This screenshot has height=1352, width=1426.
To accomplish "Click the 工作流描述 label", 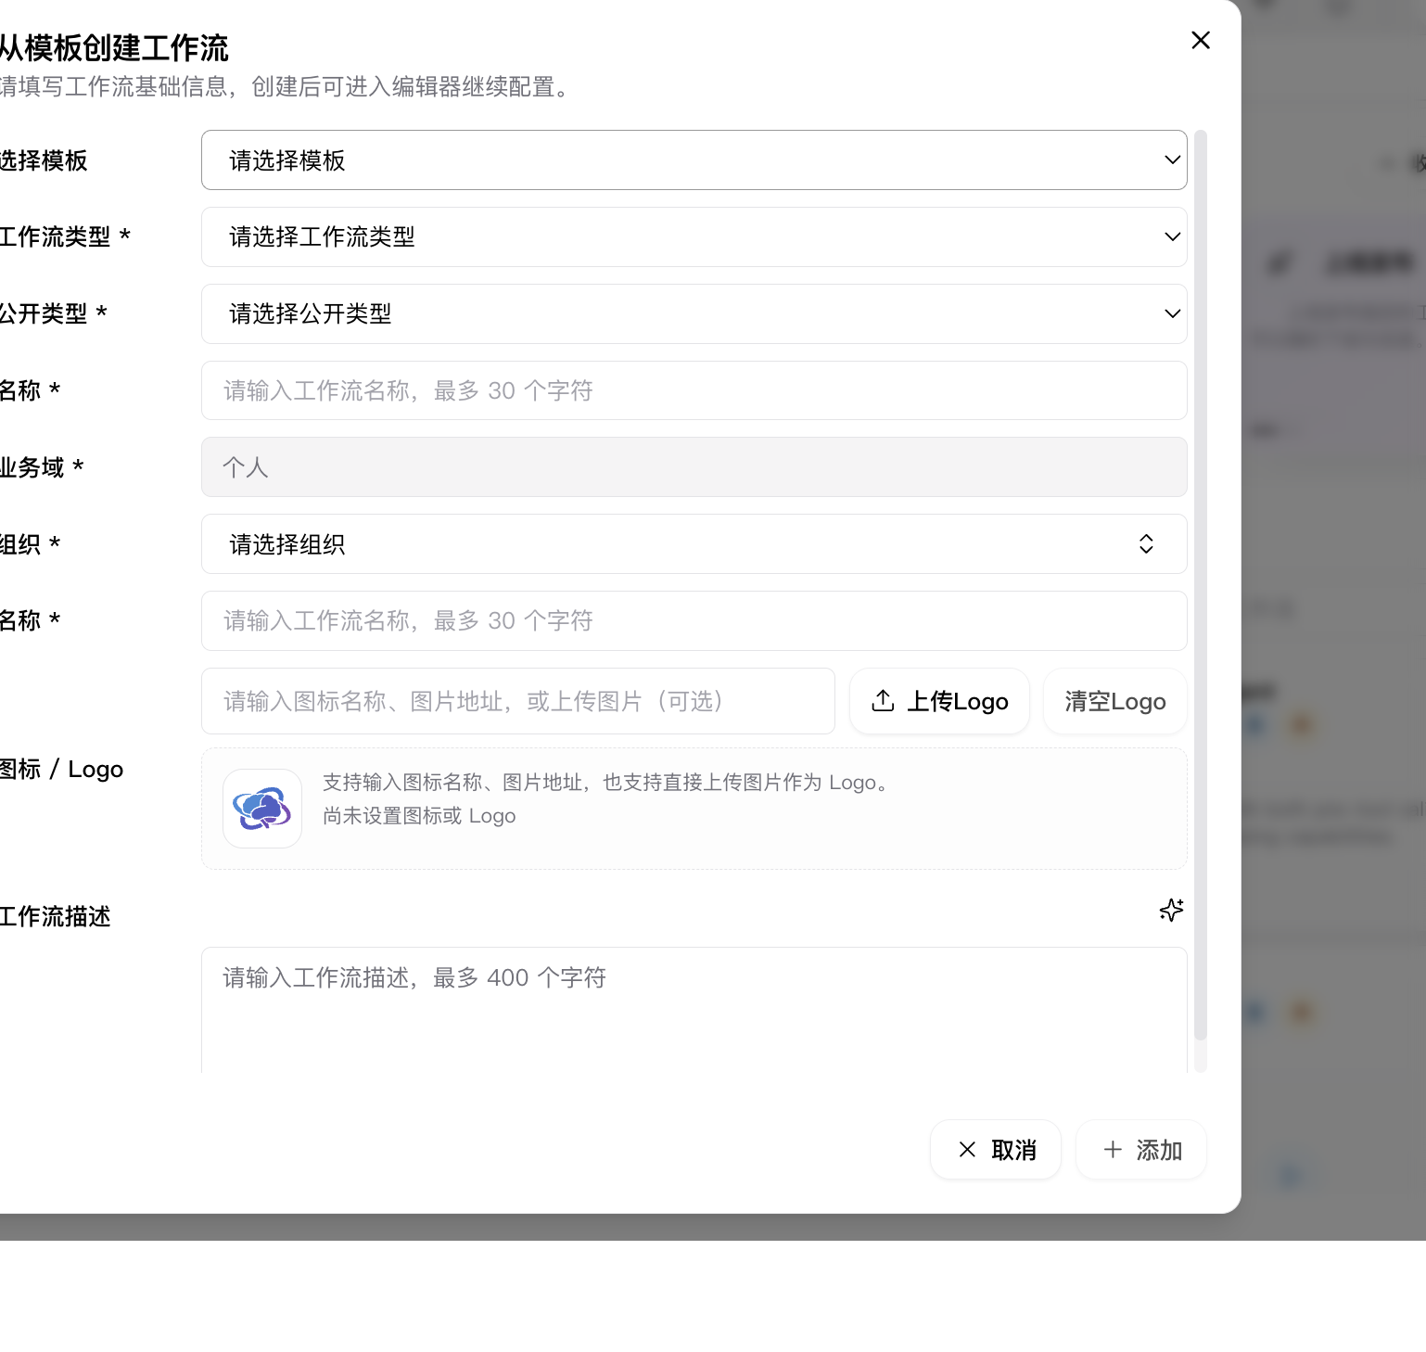I will [55, 917].
